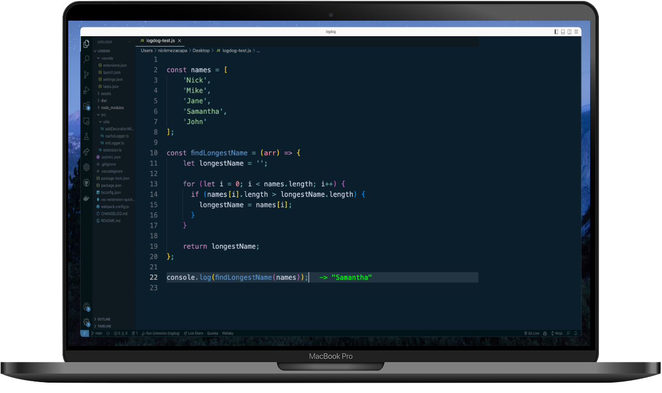Open extensions.json in the explorer
Viewport: 662px width, 393px height.
pyautogui.click(x=114, y=65)
